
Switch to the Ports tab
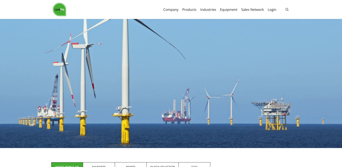click(131, 165)
